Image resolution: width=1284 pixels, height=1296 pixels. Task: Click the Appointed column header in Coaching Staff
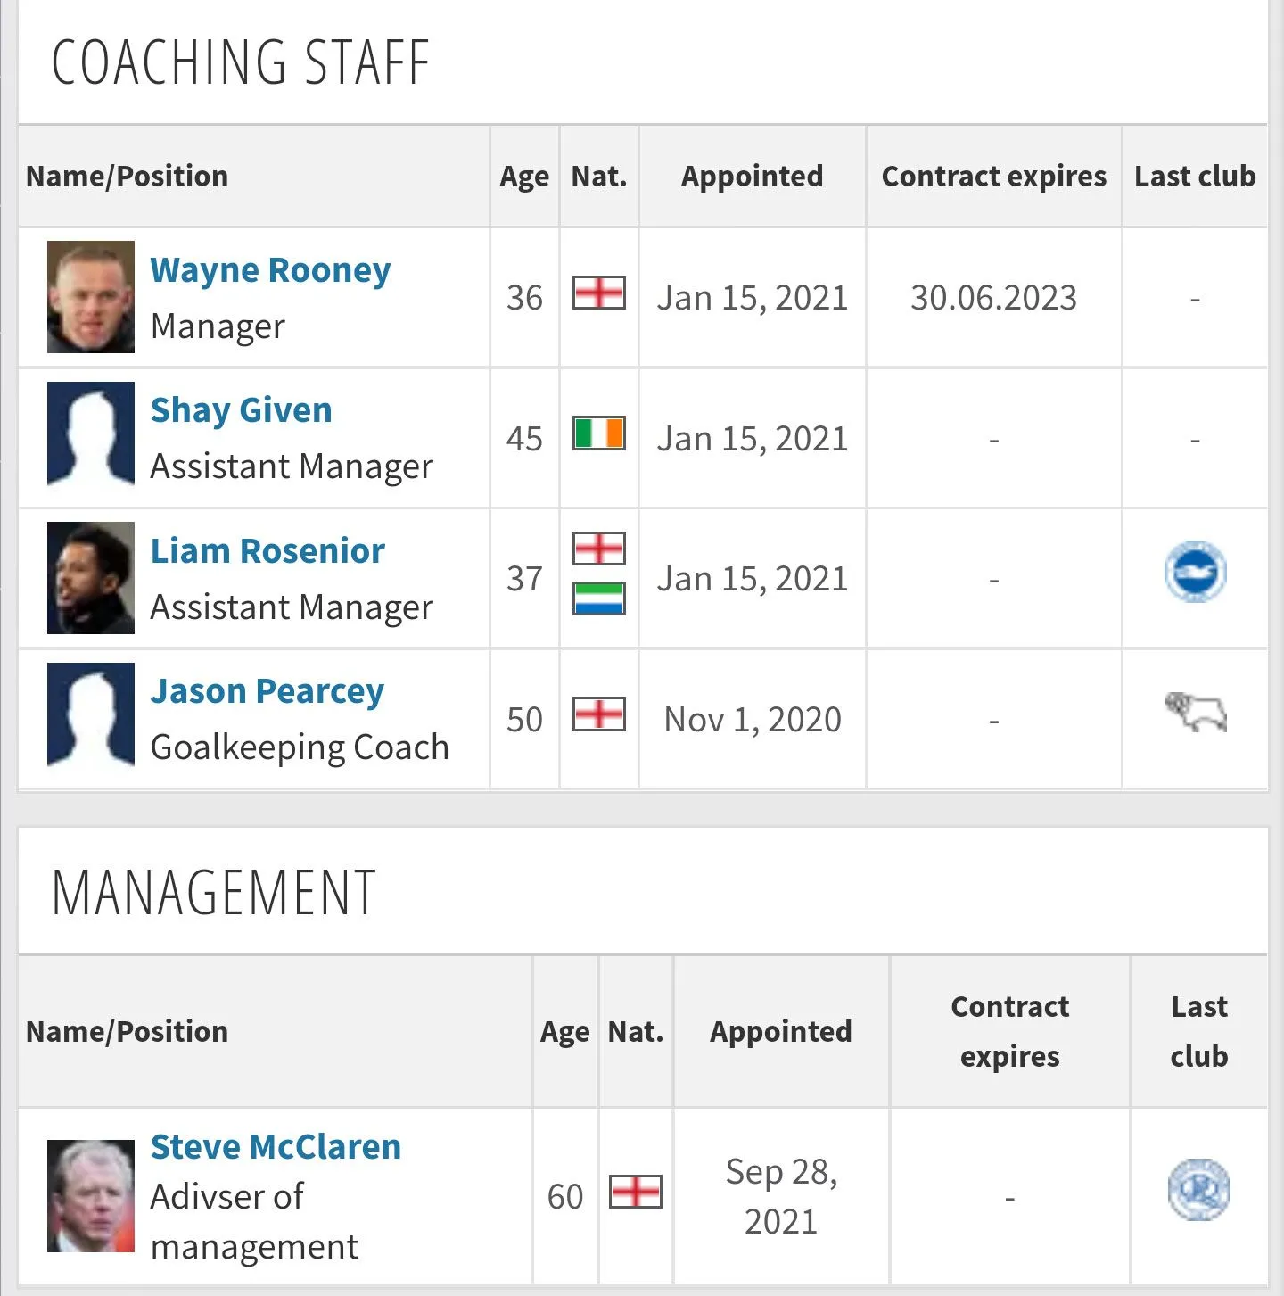[752, 177]
